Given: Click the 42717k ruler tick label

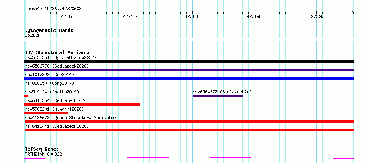Looking at the screenshot, I should tap(130, 16).
